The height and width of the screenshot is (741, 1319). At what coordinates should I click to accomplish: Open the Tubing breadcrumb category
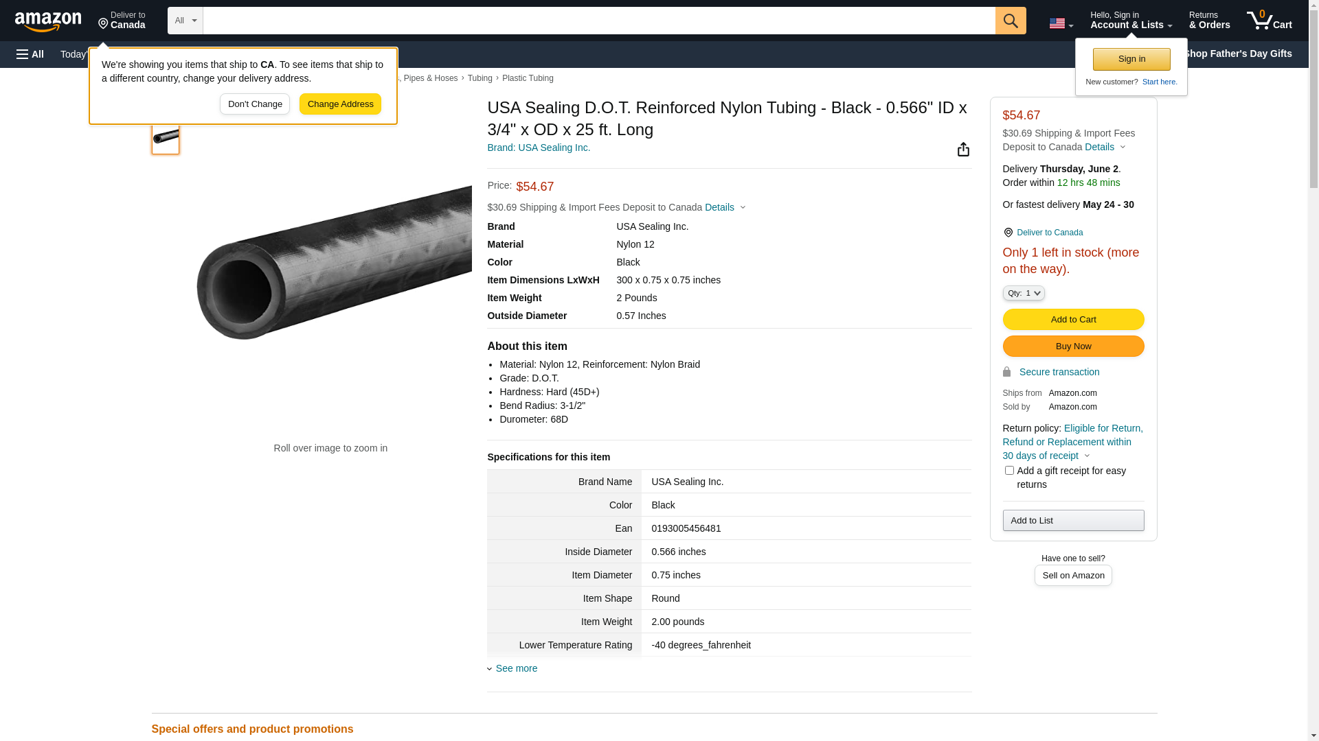[480, 78]
